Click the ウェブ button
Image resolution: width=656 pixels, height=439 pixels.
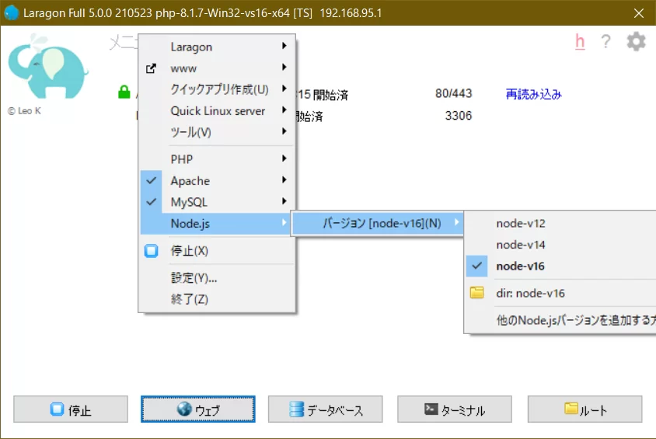point(198,409)
